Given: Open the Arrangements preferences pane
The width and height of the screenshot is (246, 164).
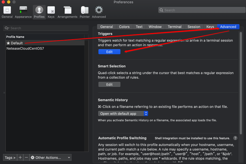Looking at the screenshot, I should 67,12.
